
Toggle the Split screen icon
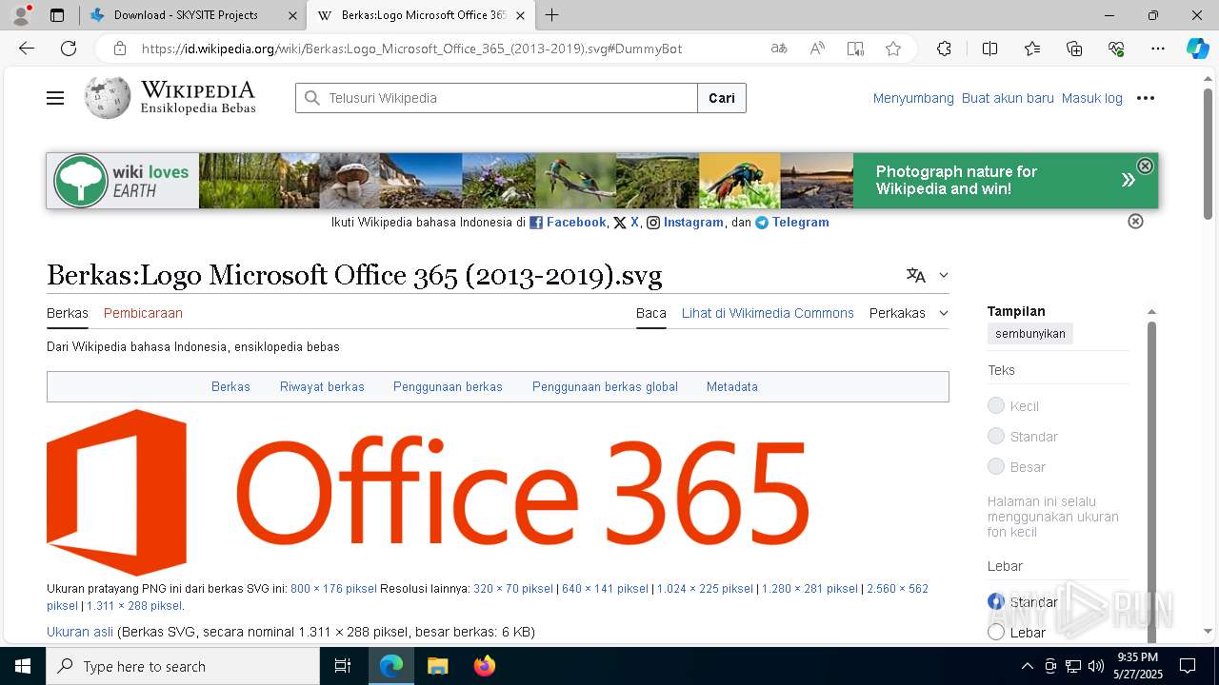click(989, 49)
